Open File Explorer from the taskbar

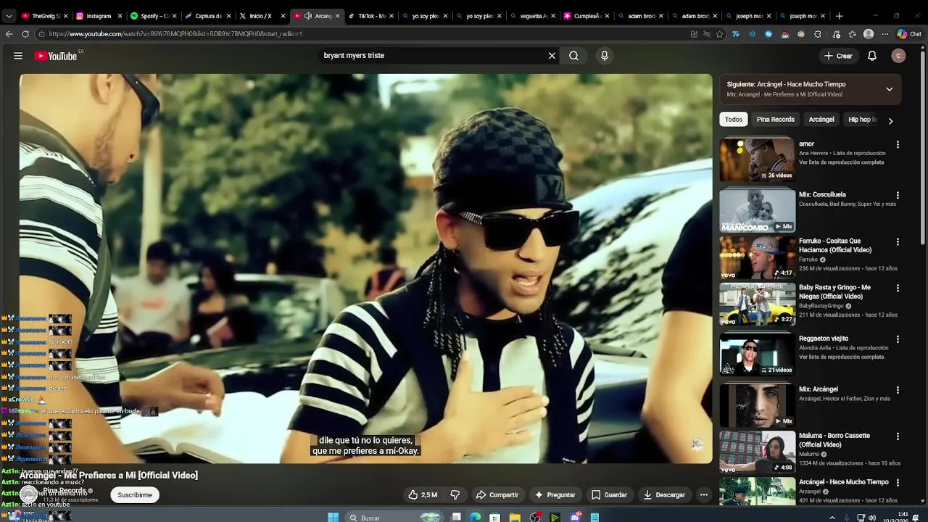(x=514, y=517)
